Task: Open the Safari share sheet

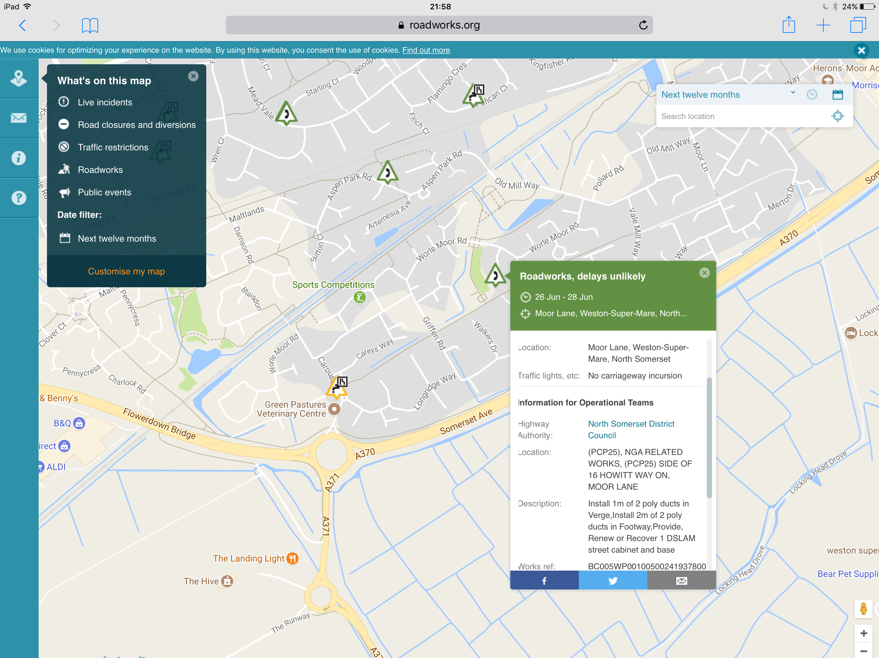Action: [x=789, y=25]
